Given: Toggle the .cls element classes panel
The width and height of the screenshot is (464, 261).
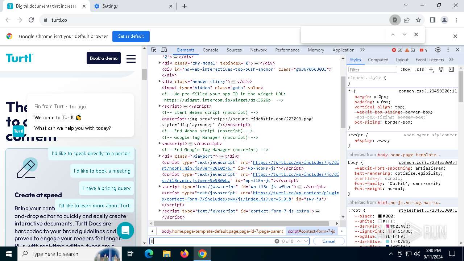Looking at the screenshot, I should click(x=419, y=69).
